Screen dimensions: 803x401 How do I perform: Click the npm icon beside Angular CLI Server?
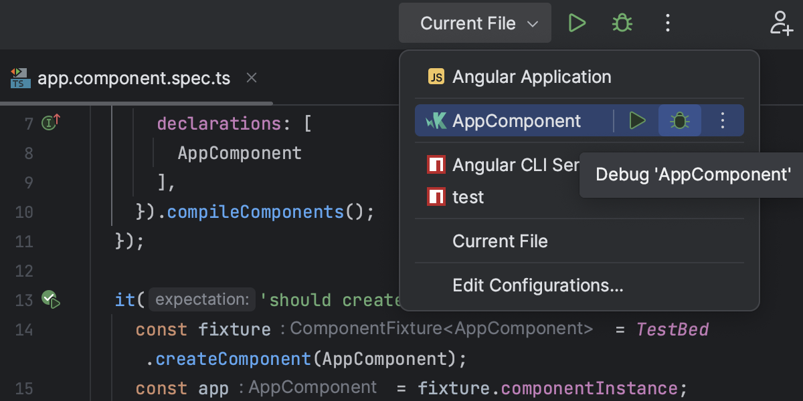pos(436,164)
